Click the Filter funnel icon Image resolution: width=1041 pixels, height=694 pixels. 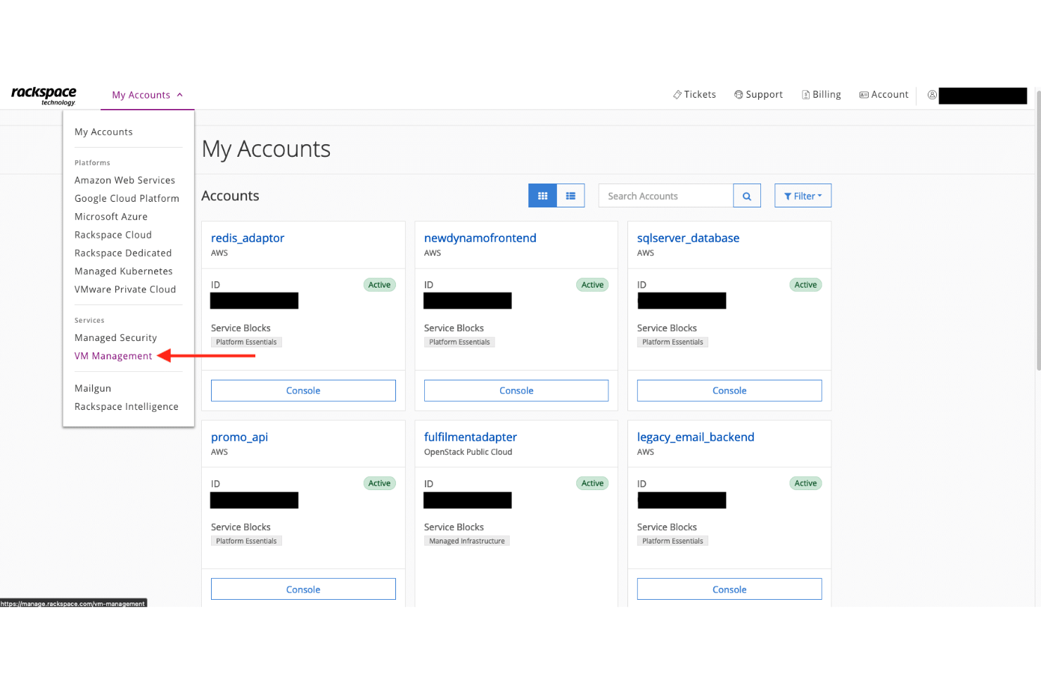[x=787, y=195]
